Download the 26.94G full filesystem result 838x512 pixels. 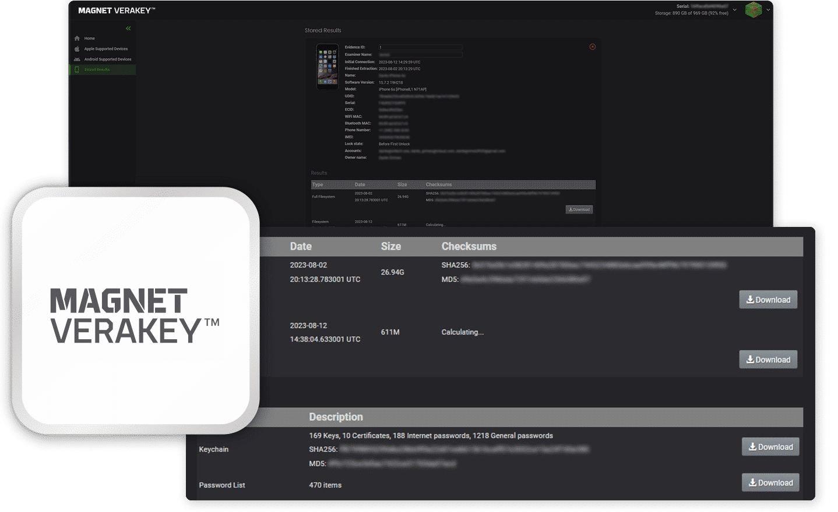point(768,300)
